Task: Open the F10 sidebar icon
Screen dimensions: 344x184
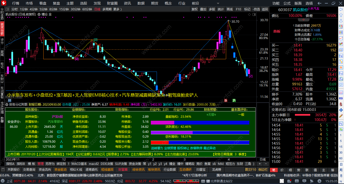Action: tap(341, 56)
